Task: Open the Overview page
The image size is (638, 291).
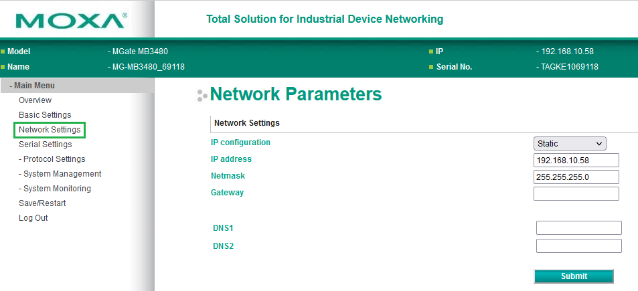Action: coord(35,100)
